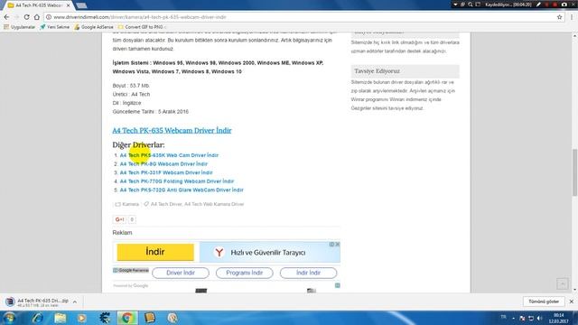578x325 pixels.
Task: Open the Convert GIF to PNG bookmark
Action: 142,27
